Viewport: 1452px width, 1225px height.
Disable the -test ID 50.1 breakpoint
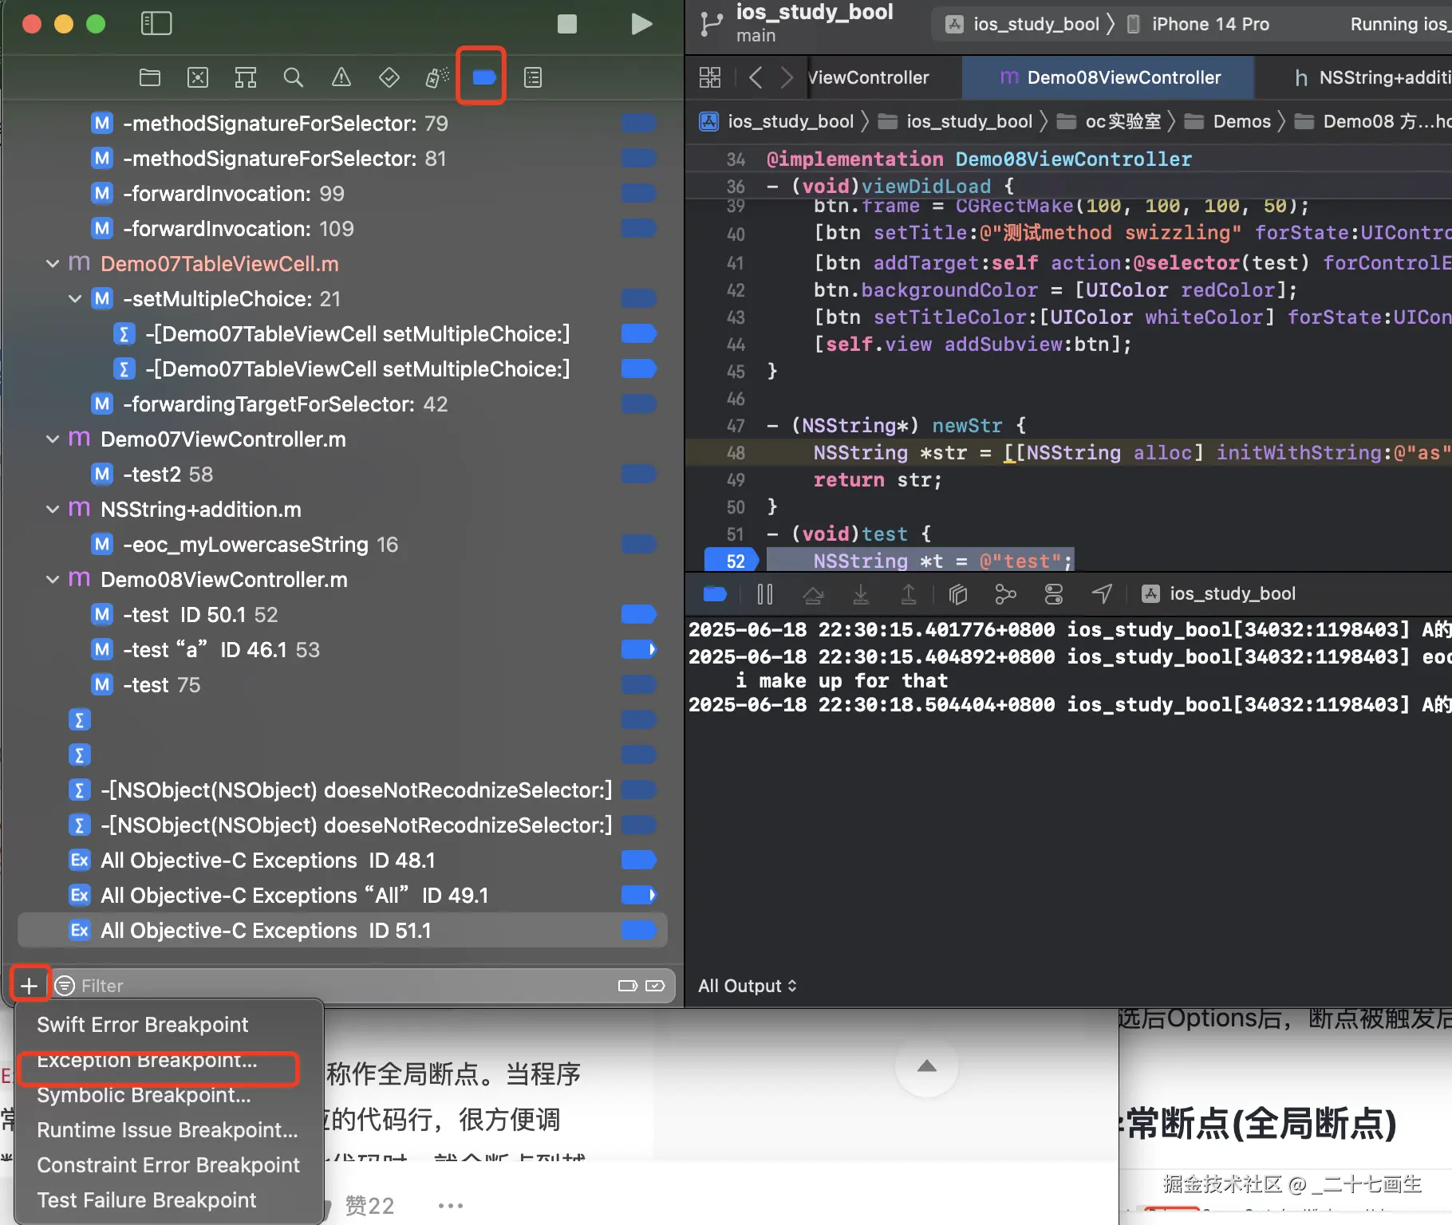(638, 615)
